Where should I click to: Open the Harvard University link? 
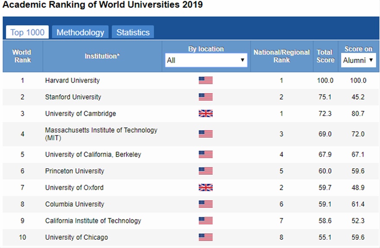pos(72,80)
